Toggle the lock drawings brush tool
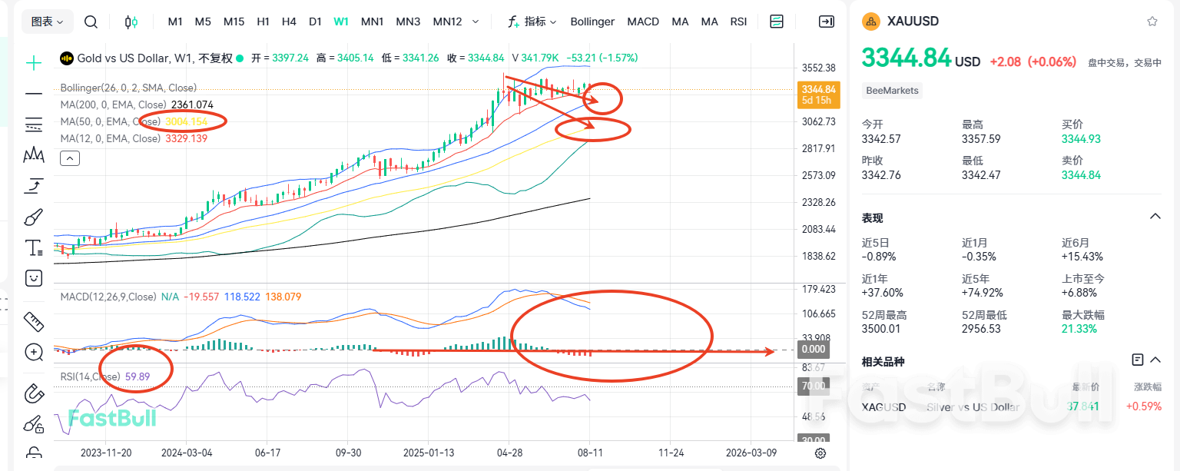Viewport: 1180px width, 471px height. pyautogui.click(x=34, y=424)
